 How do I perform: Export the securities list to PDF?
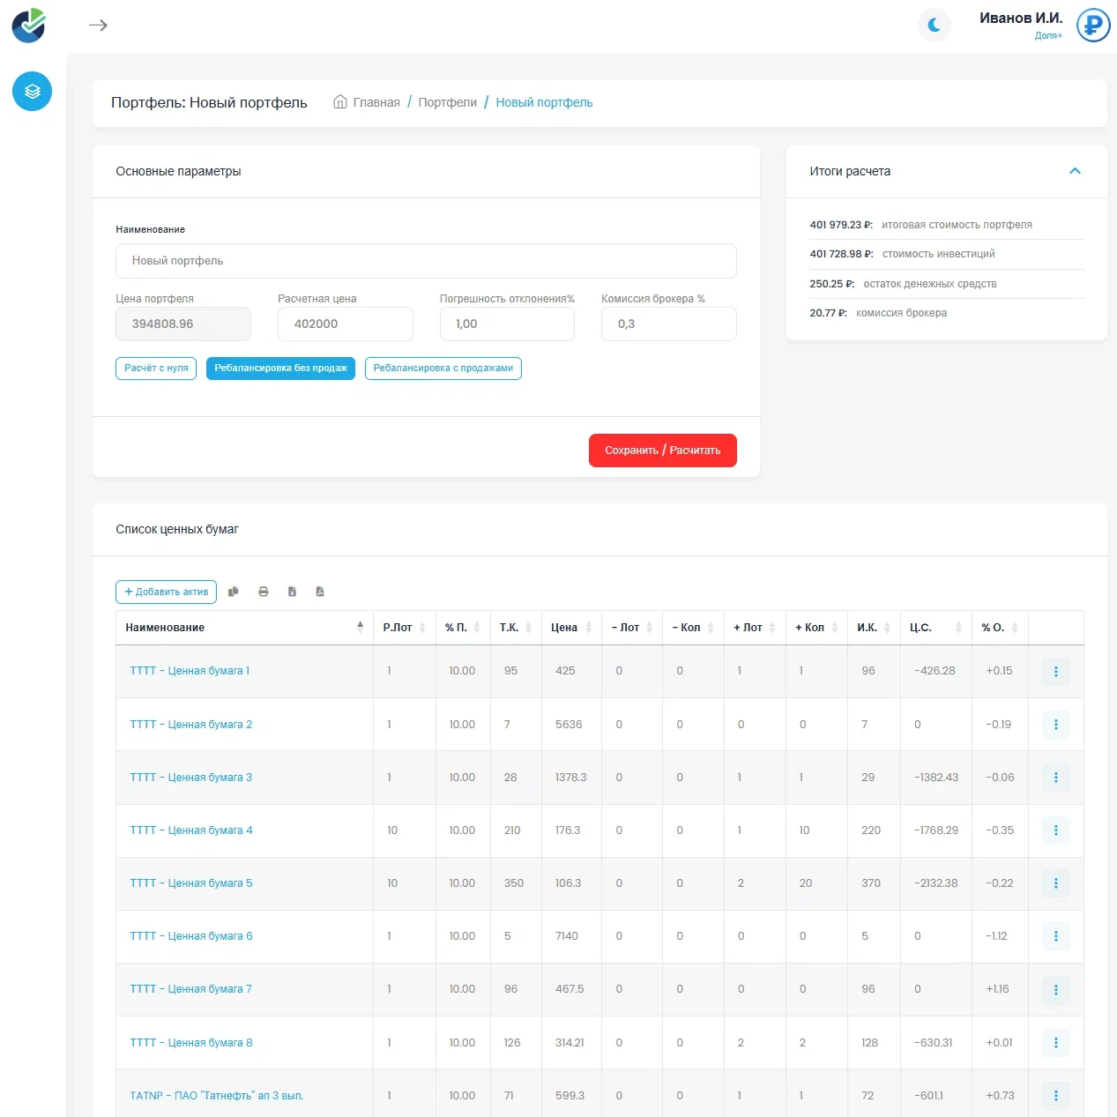[x=320, y=592]
